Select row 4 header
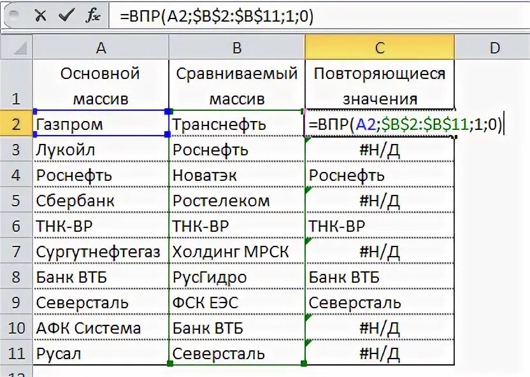This screenshot has height=377, width=530. coord(16,174)
